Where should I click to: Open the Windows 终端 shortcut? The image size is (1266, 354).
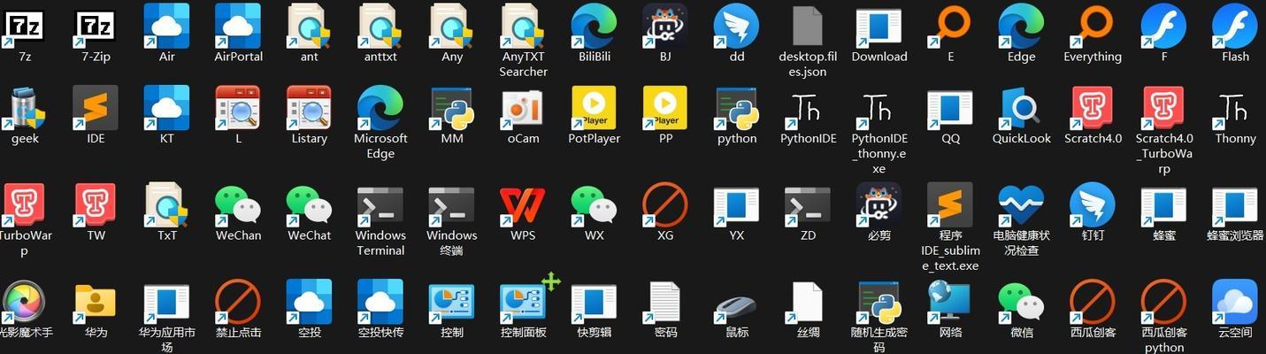[452, 205]
